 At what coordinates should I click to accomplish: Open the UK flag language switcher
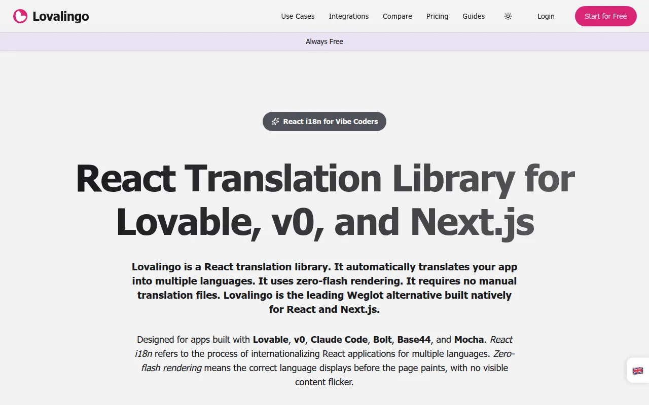click(638, 371)
